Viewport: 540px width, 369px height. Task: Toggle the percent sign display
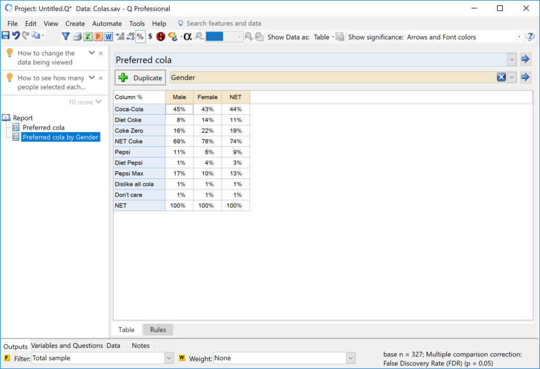tap(140, 36)
